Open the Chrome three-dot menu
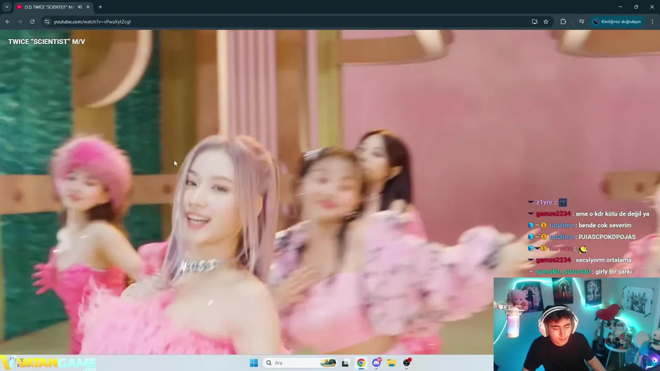The width and height of the screenshot is (660, 371). coord(652,22)
